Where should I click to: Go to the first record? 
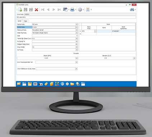pyautogui.click(x=43, y=10)
